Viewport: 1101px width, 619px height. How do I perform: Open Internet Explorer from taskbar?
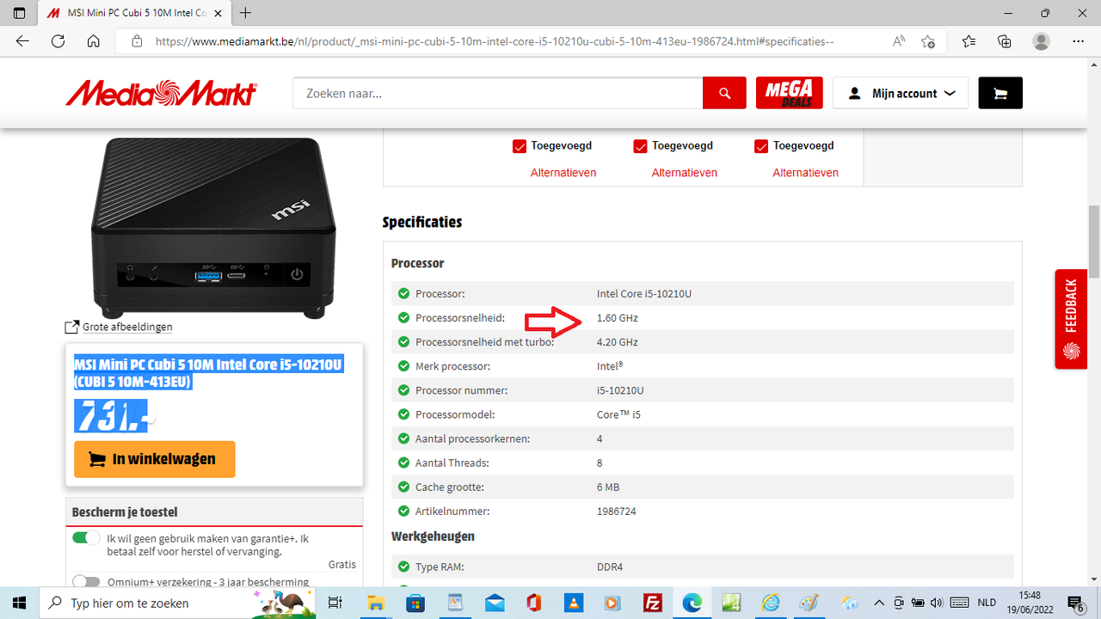(772, 603)
